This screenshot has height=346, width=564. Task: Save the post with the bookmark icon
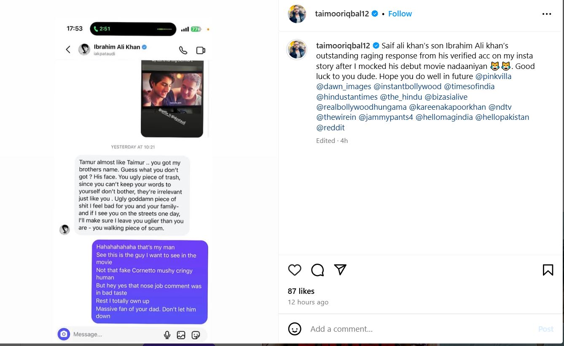tap(548, 270)
